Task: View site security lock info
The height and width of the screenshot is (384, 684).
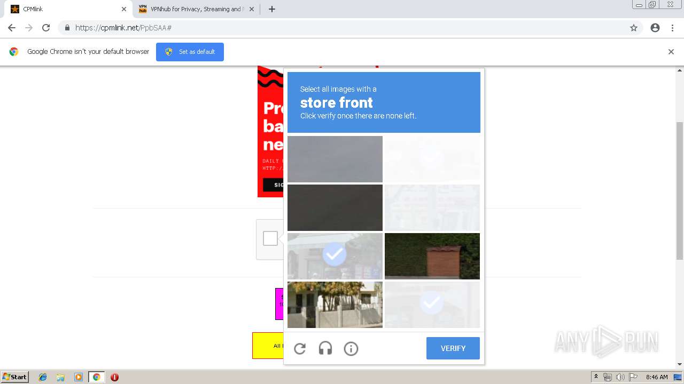Action: (67, 28)
